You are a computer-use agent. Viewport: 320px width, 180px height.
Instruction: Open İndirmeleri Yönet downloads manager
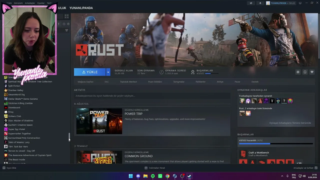pyautogui.click(x=155, y=168)
